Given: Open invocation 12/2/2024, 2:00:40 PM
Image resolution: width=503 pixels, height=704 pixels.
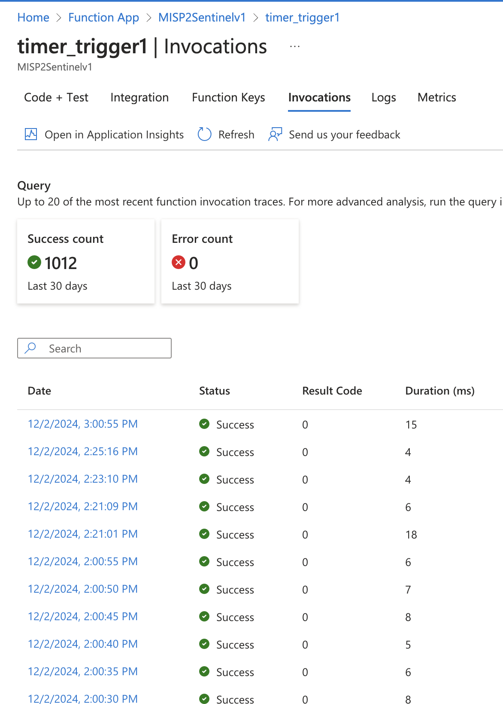Looking at the screenshot, I should pyautogui.click(x=83, y=644).
